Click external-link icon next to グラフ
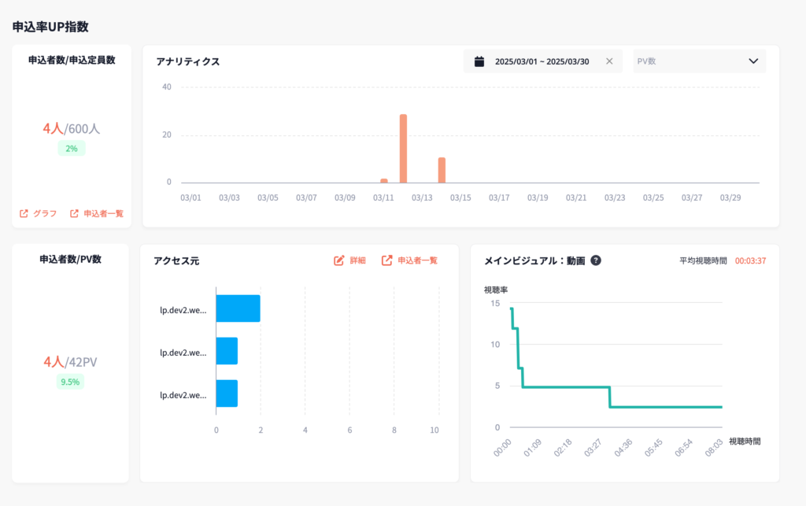The width and height of the screenshot is (806, 506). coord(24,213)
